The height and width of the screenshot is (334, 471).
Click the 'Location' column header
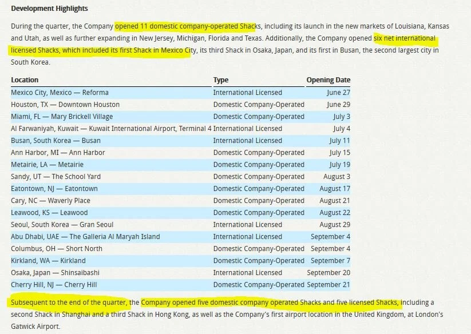pos(25,80)
